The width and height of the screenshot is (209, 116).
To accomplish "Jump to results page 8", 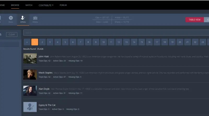I will pos(88,42).
